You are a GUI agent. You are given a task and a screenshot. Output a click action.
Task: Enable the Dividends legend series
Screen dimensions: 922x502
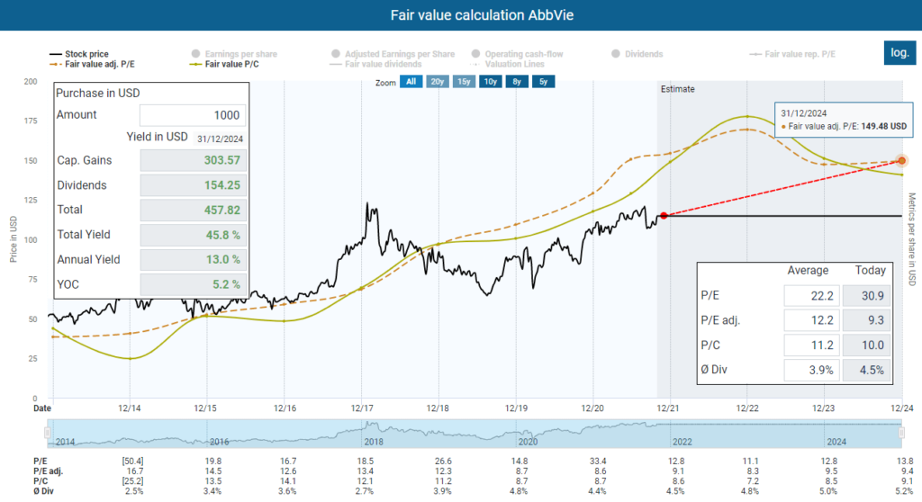[x=637, y=53]
